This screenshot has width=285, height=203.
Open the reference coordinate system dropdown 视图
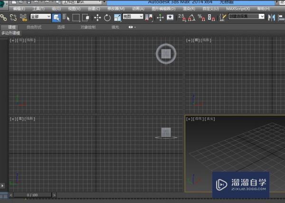tap(133, 17)
